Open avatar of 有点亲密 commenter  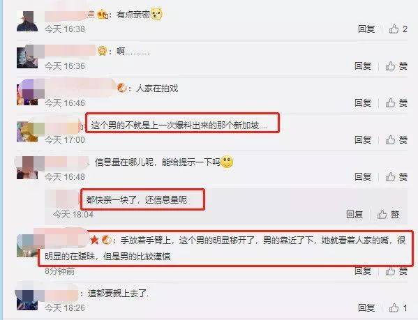[x=27, y=22]
